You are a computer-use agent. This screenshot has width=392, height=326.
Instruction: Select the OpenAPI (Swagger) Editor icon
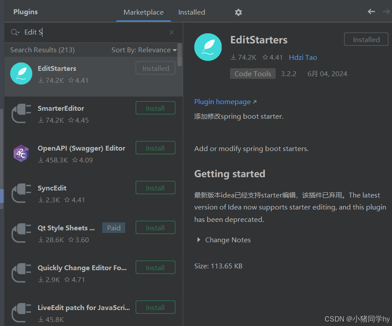click(x=21, y=153)
